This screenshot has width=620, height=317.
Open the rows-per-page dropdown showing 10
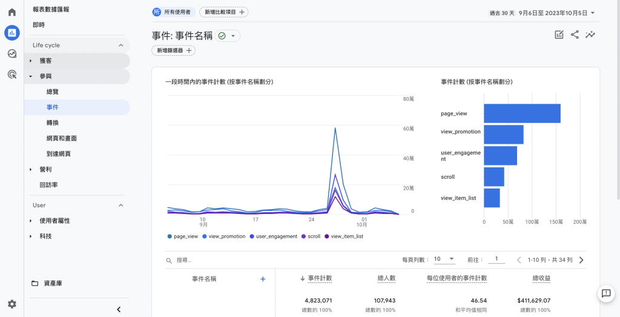click(444, 259)
